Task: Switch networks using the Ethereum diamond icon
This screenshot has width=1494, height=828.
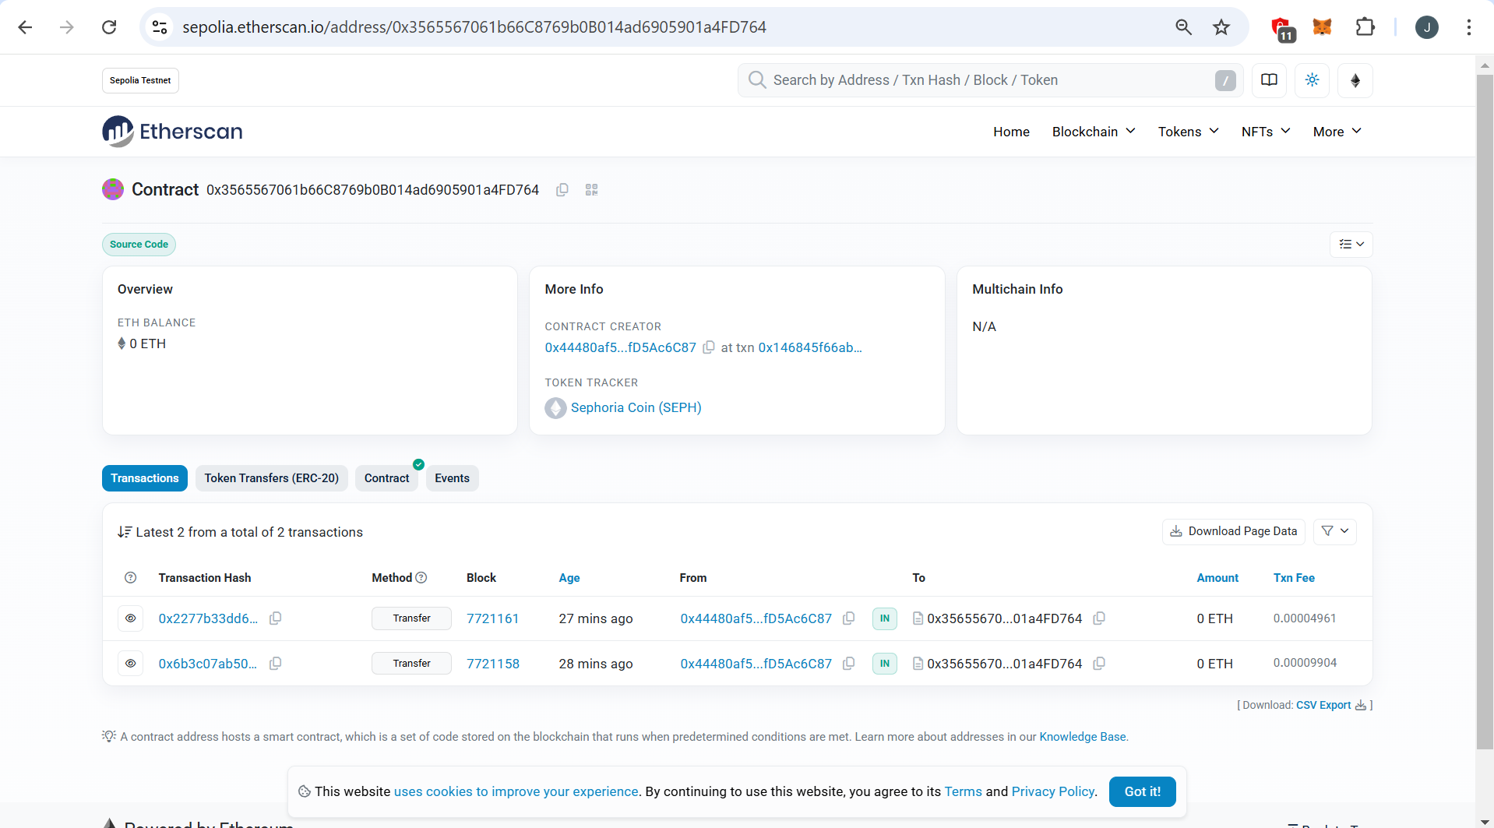Action: coord(1355,80)
